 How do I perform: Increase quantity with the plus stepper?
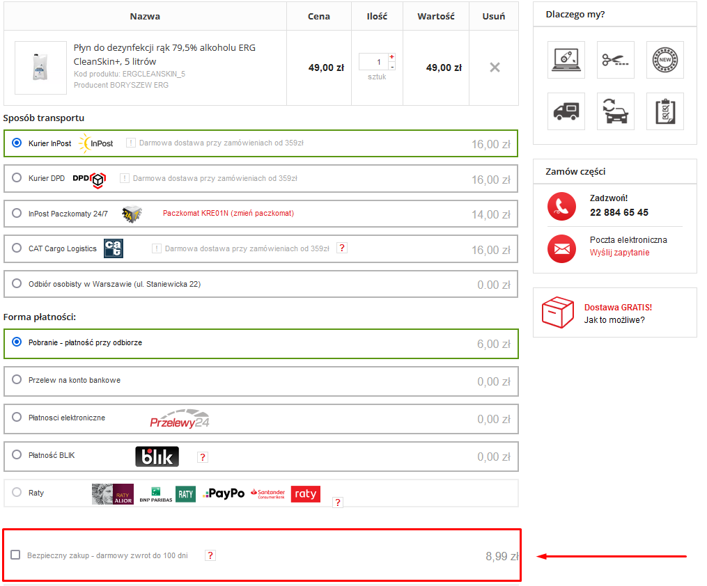click(391, 57)
